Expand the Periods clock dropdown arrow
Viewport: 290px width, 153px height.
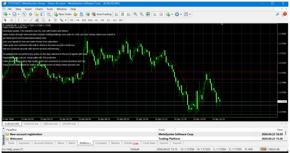(x=181, y=14)
